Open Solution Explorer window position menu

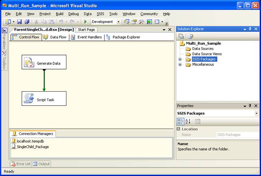245,29
